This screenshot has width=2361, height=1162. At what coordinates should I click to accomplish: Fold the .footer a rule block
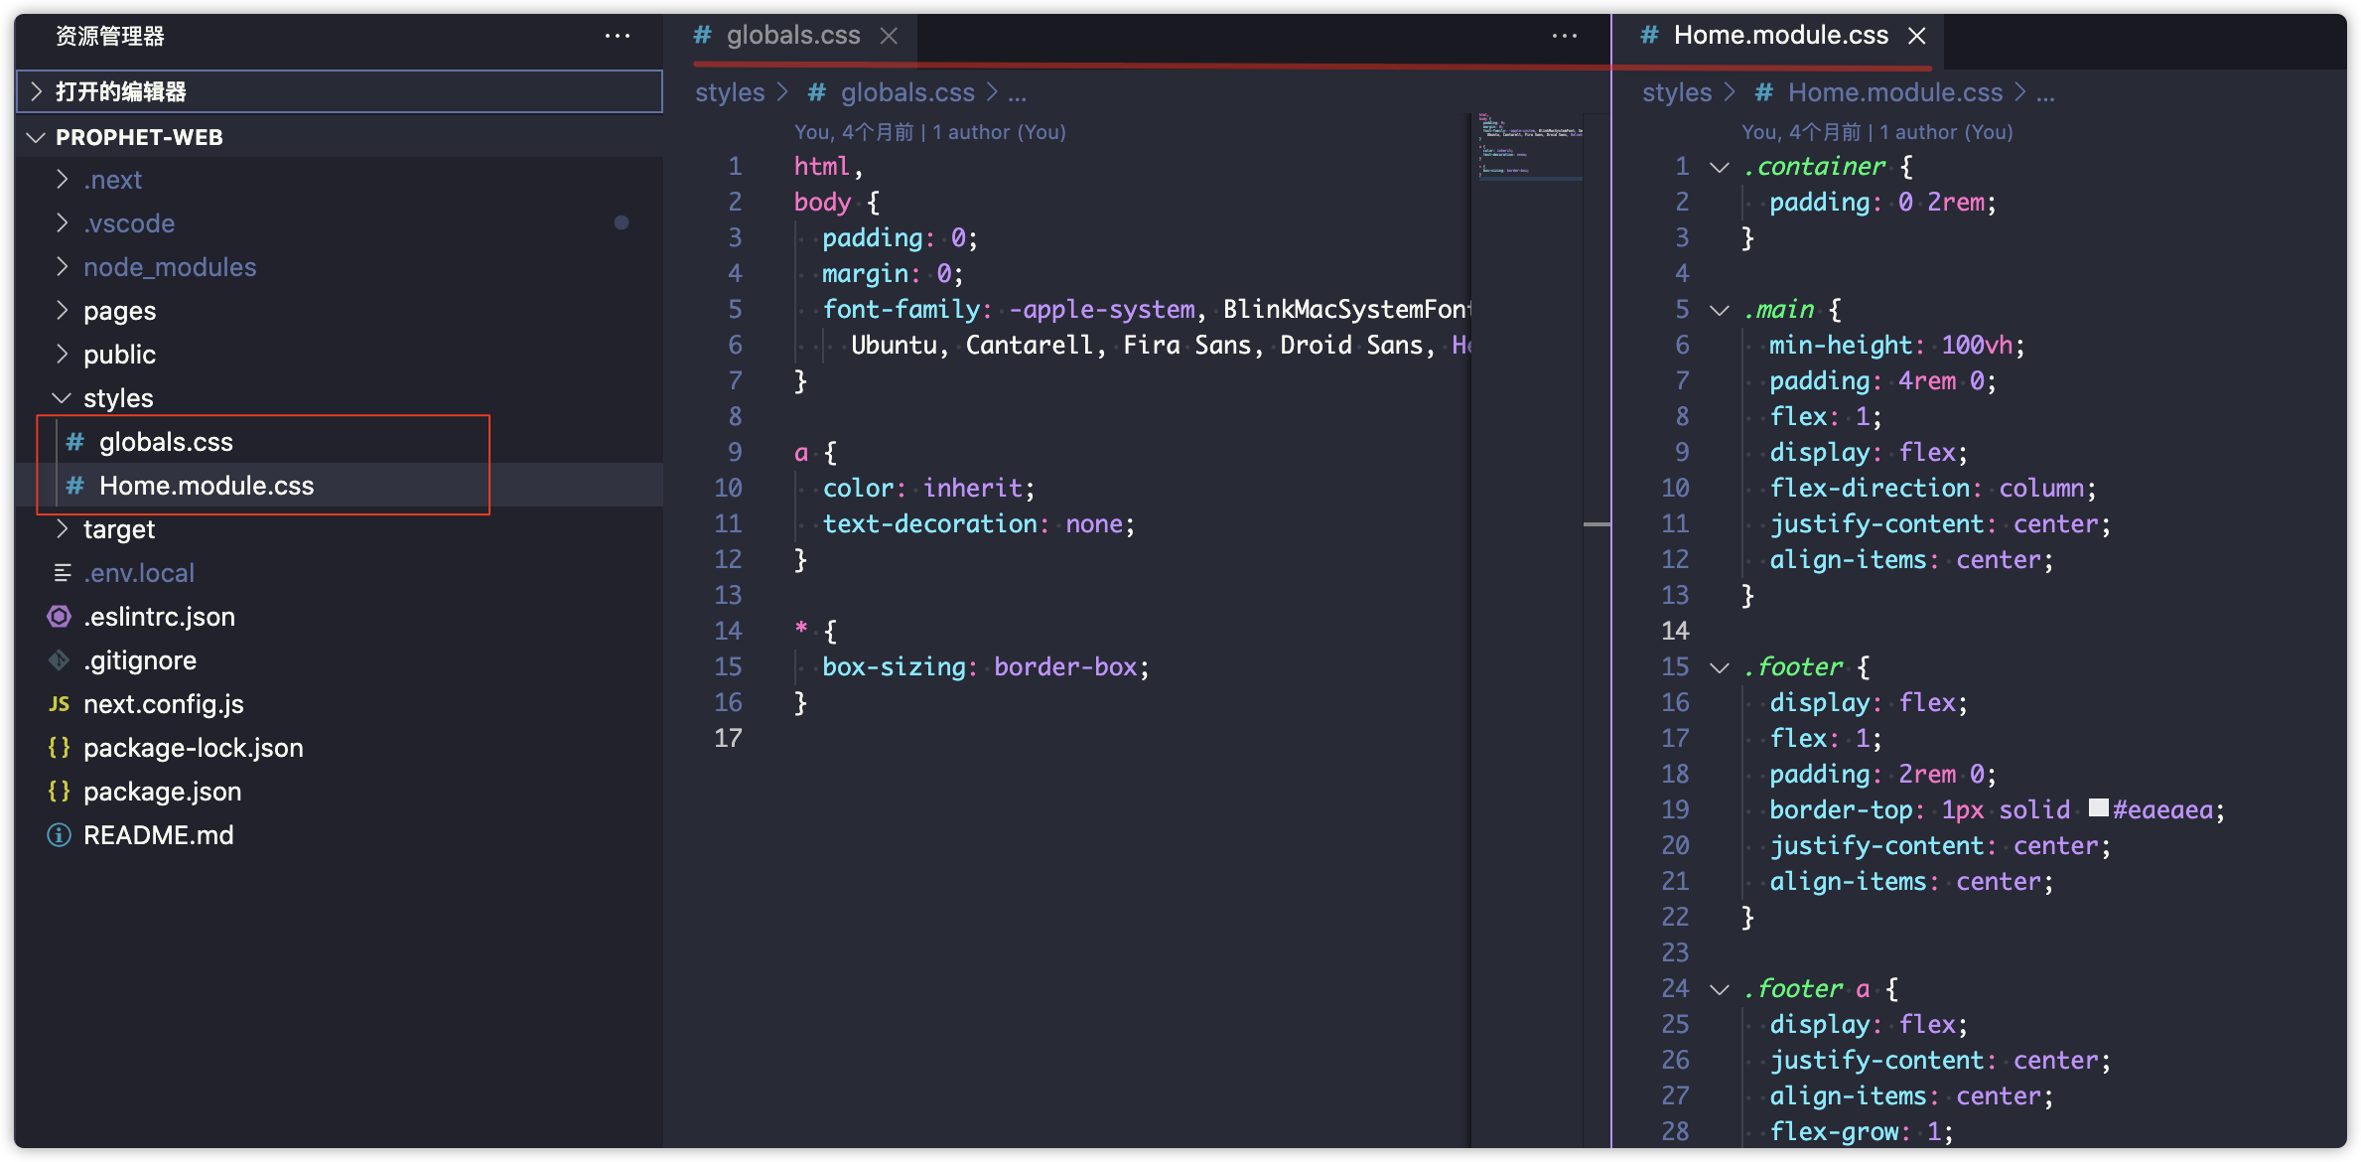click(1720, 989)
